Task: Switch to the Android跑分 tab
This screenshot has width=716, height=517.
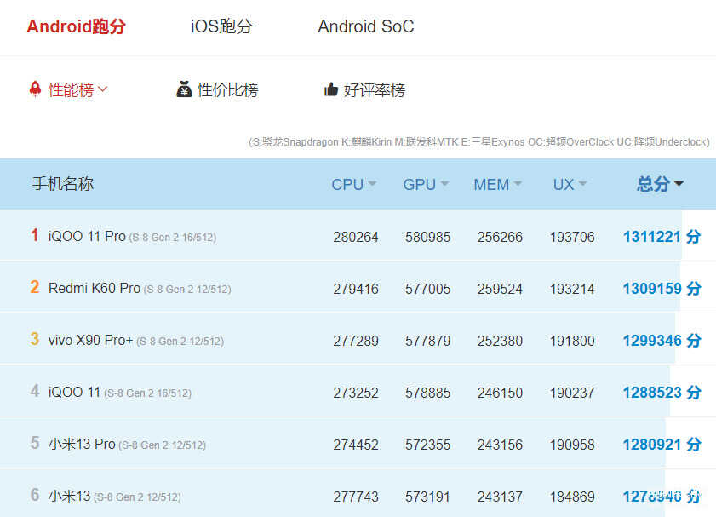Action: (x=77, y=26)
